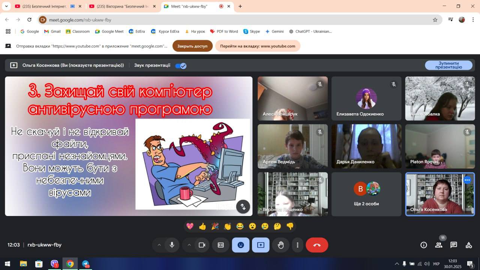Open the more options three-dot menu
This screenshot has width=480, height=270.
tap(297, 245)
